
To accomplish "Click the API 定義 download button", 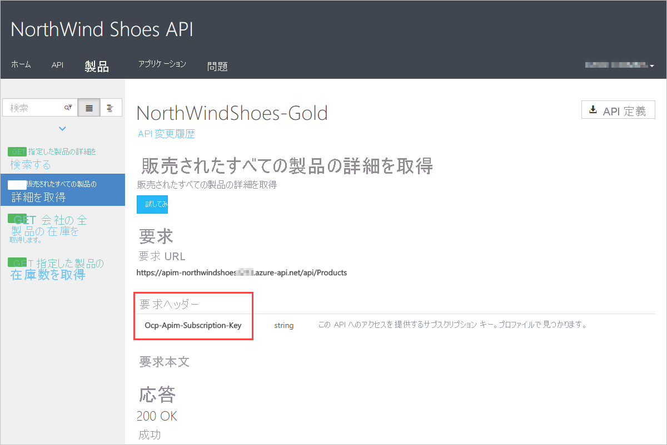I will (618, 109).
